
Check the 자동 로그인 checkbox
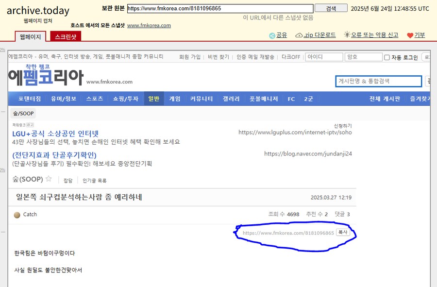tap(387, 57)
